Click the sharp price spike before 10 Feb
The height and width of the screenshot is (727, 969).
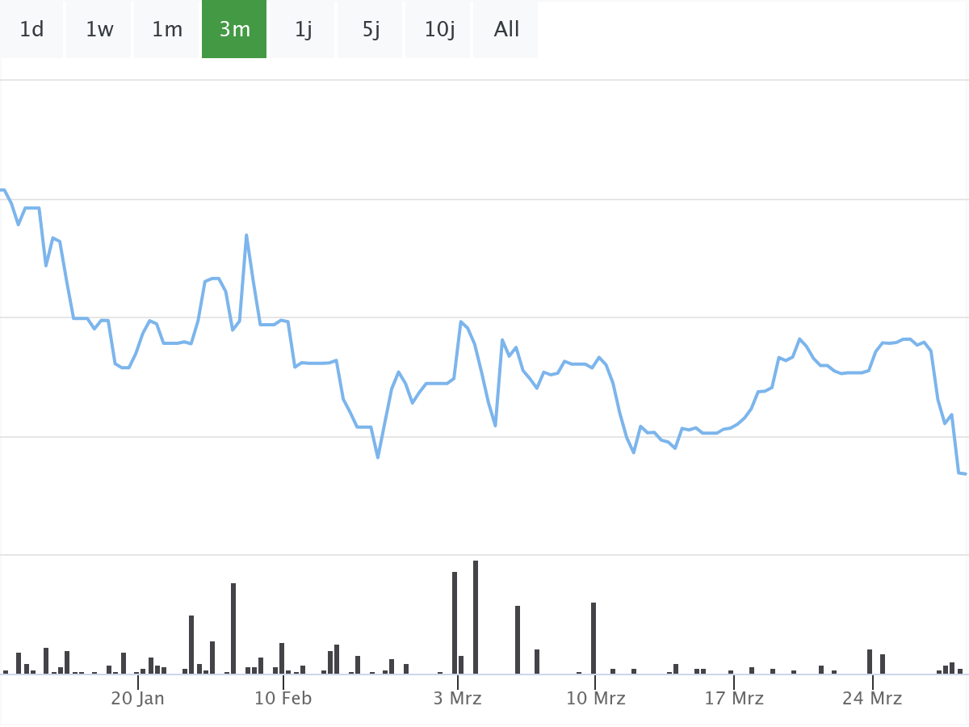246,236
